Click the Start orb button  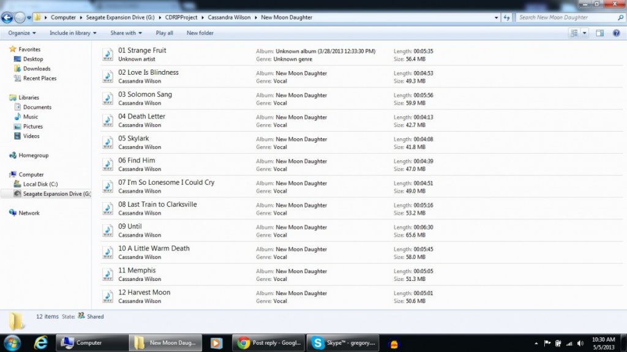(x=12, y=343)
